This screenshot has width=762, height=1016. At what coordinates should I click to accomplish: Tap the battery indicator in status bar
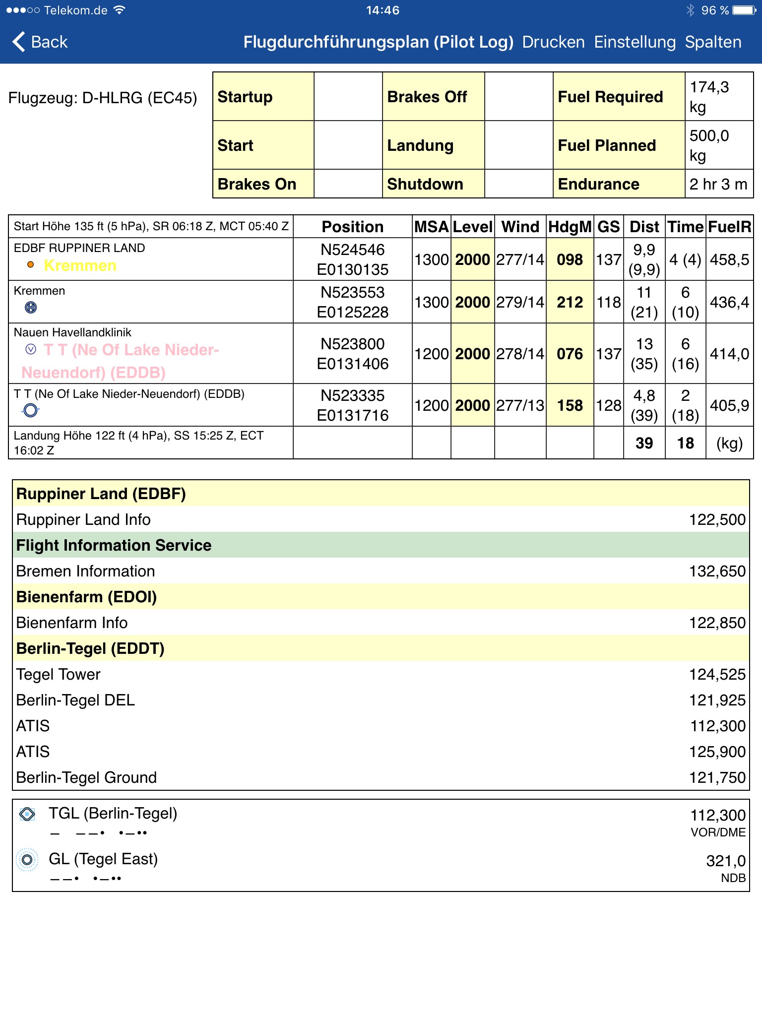pos(744,10)
